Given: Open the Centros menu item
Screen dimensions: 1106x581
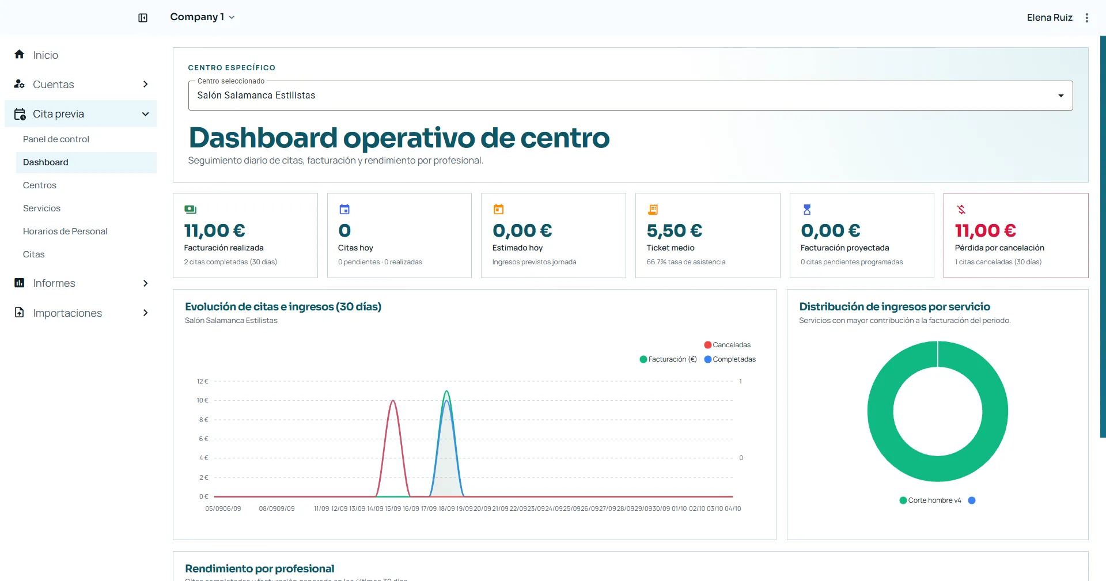Looking at the screenshot, I should coord(86,185).
